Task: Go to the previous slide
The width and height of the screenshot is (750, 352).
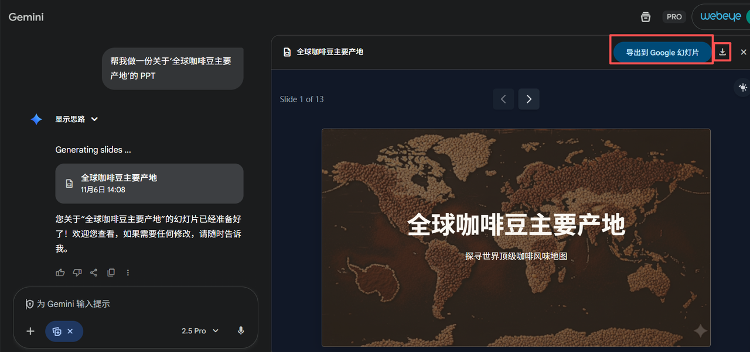Action: (503, 99)
